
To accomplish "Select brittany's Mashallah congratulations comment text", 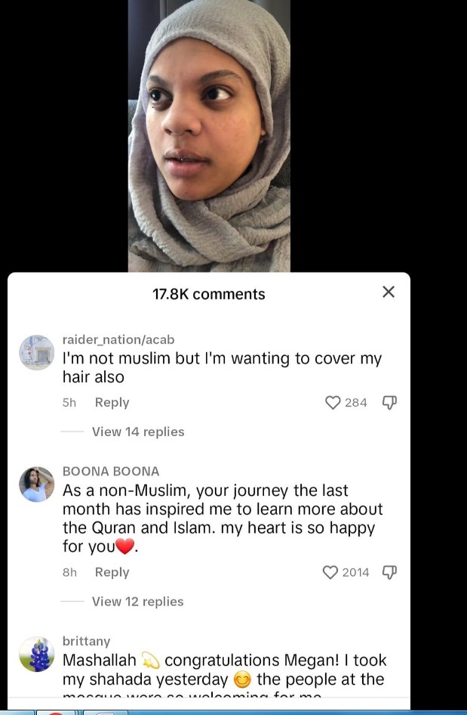I will [x=223, y=670].
